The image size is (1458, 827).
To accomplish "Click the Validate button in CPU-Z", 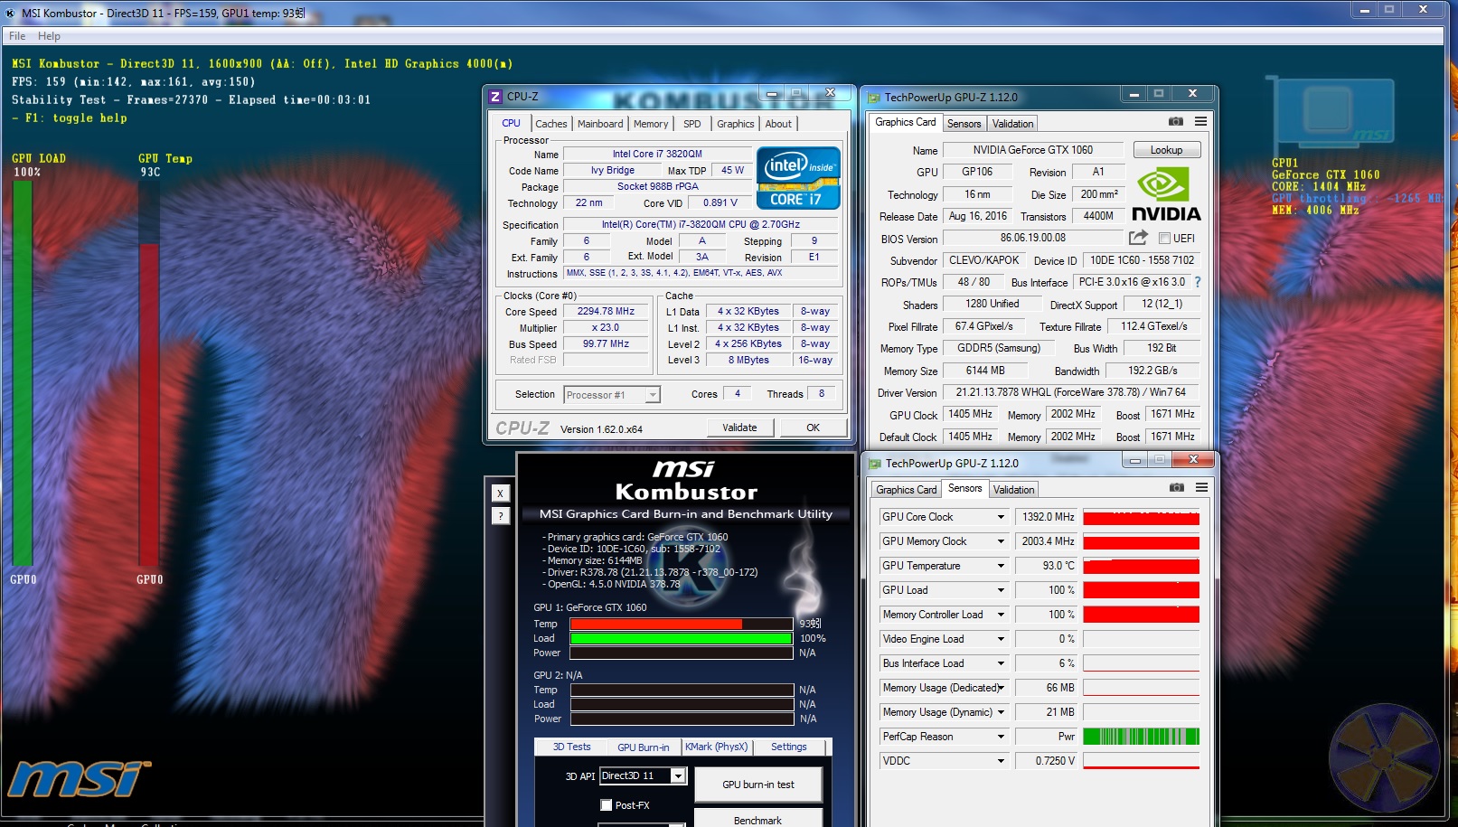I will [739, 428].
